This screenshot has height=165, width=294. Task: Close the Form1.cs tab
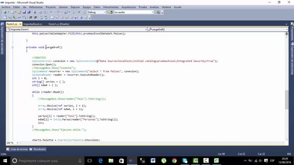click(x=20, y=24)
